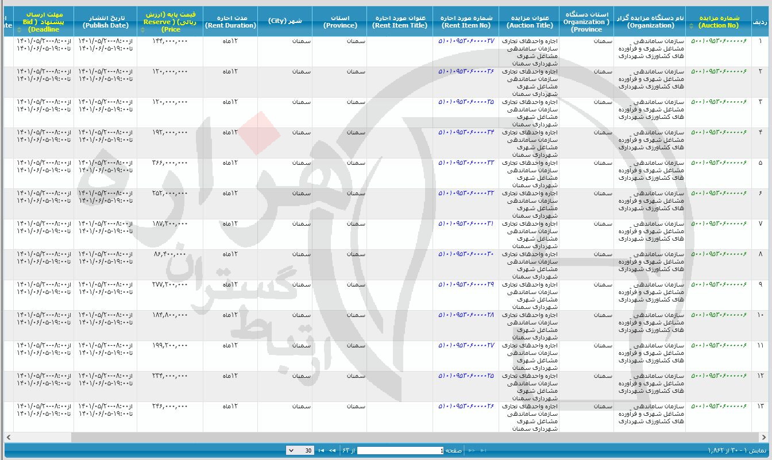Open green auction number link in row 4
This screenshot has height=460, width=772.
[719, 132]
